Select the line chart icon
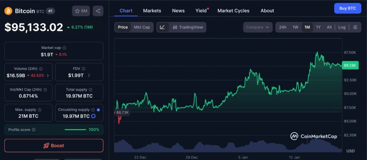The height and width of the screenshot is (160, 367). [162, 27]
